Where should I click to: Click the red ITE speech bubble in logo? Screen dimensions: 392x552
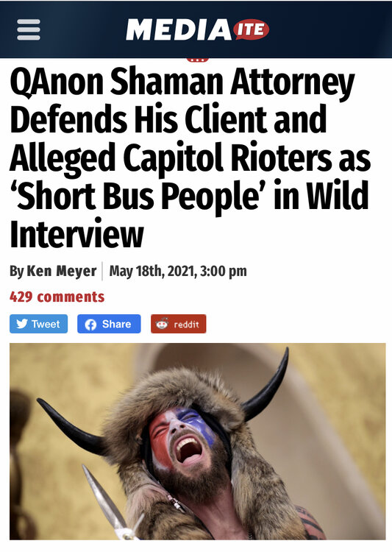coord(252,29)
